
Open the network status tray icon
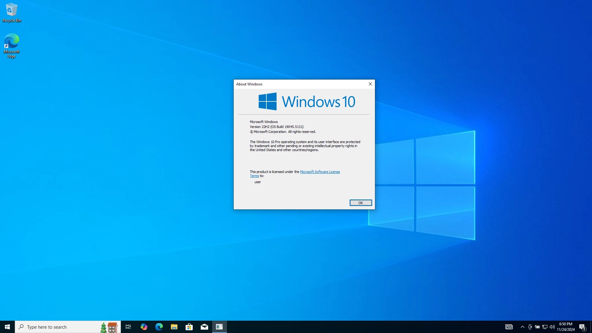pos(545,327)
